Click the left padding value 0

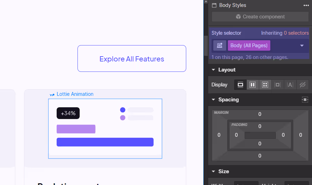[x=236, y=135]
